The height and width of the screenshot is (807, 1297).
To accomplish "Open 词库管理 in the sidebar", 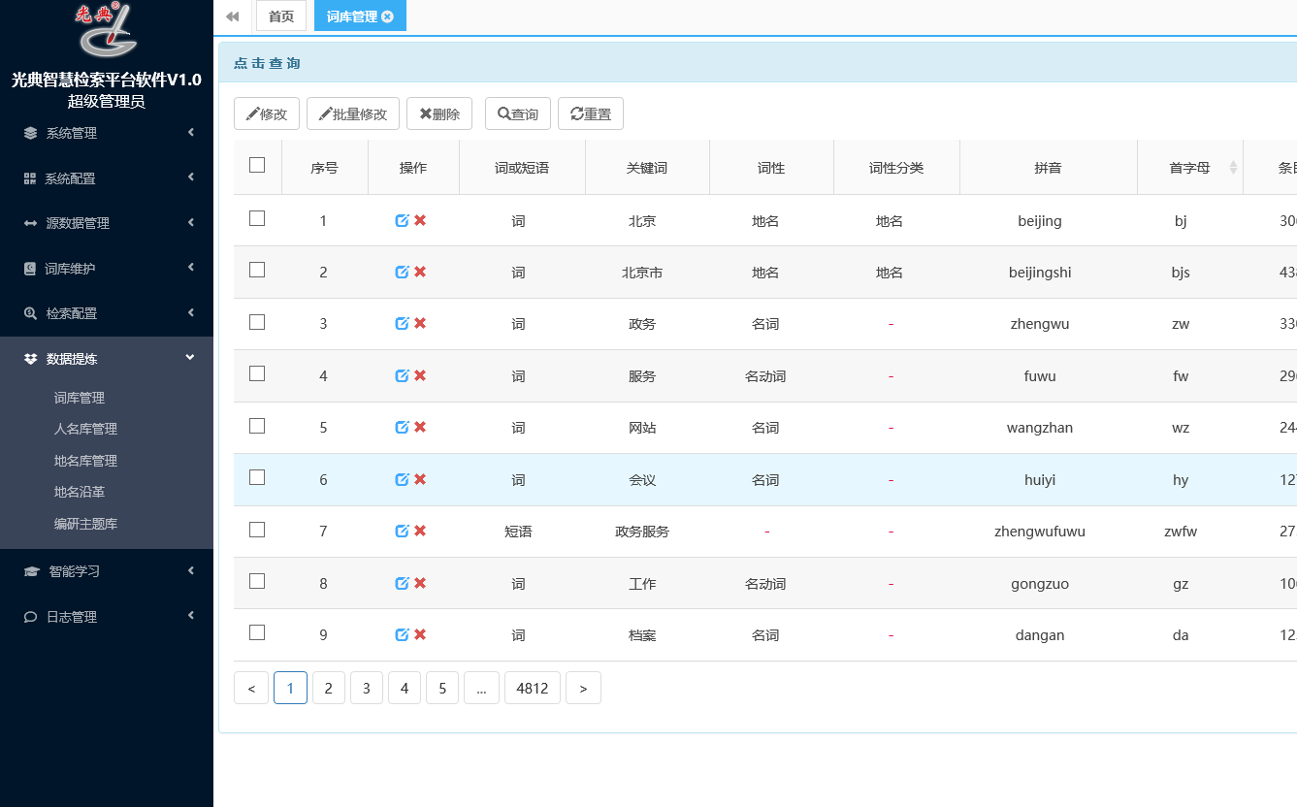I will (80, 398).
